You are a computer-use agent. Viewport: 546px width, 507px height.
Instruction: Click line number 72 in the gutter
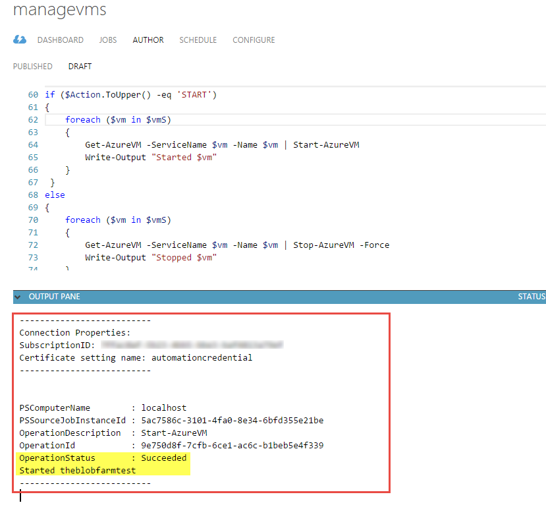[x=33, y=245]
